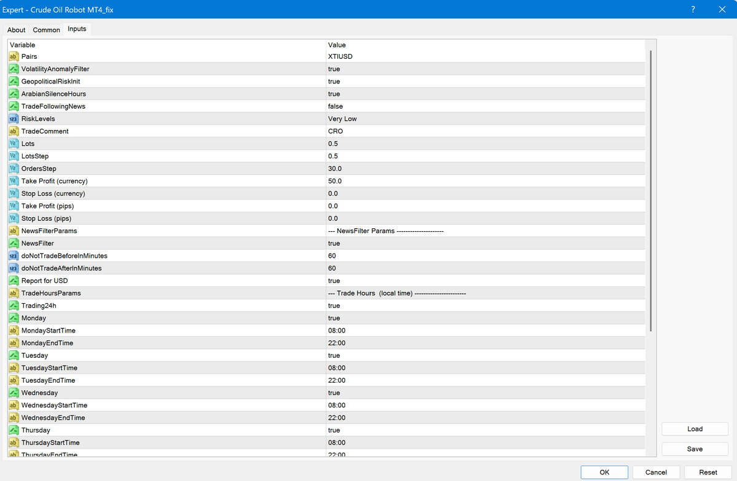Click the boolean icon next to NewsFilter
This screenshot has height=481, width=737.
[14, 244]
